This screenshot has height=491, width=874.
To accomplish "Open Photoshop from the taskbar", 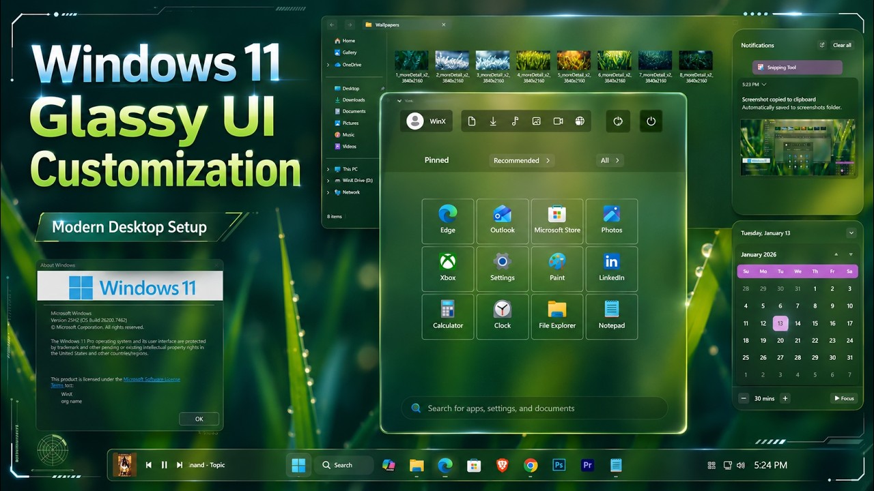I will tap(559, 465).
